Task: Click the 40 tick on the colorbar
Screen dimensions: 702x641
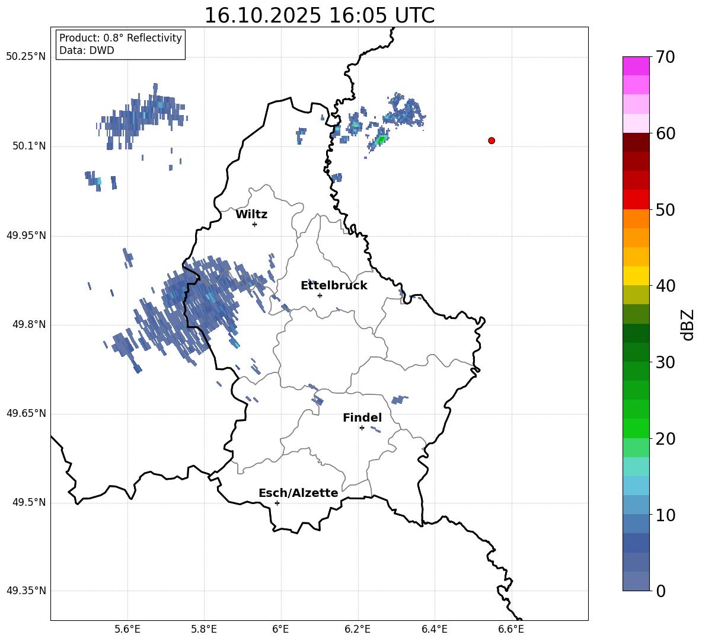Action: (665, 286)
